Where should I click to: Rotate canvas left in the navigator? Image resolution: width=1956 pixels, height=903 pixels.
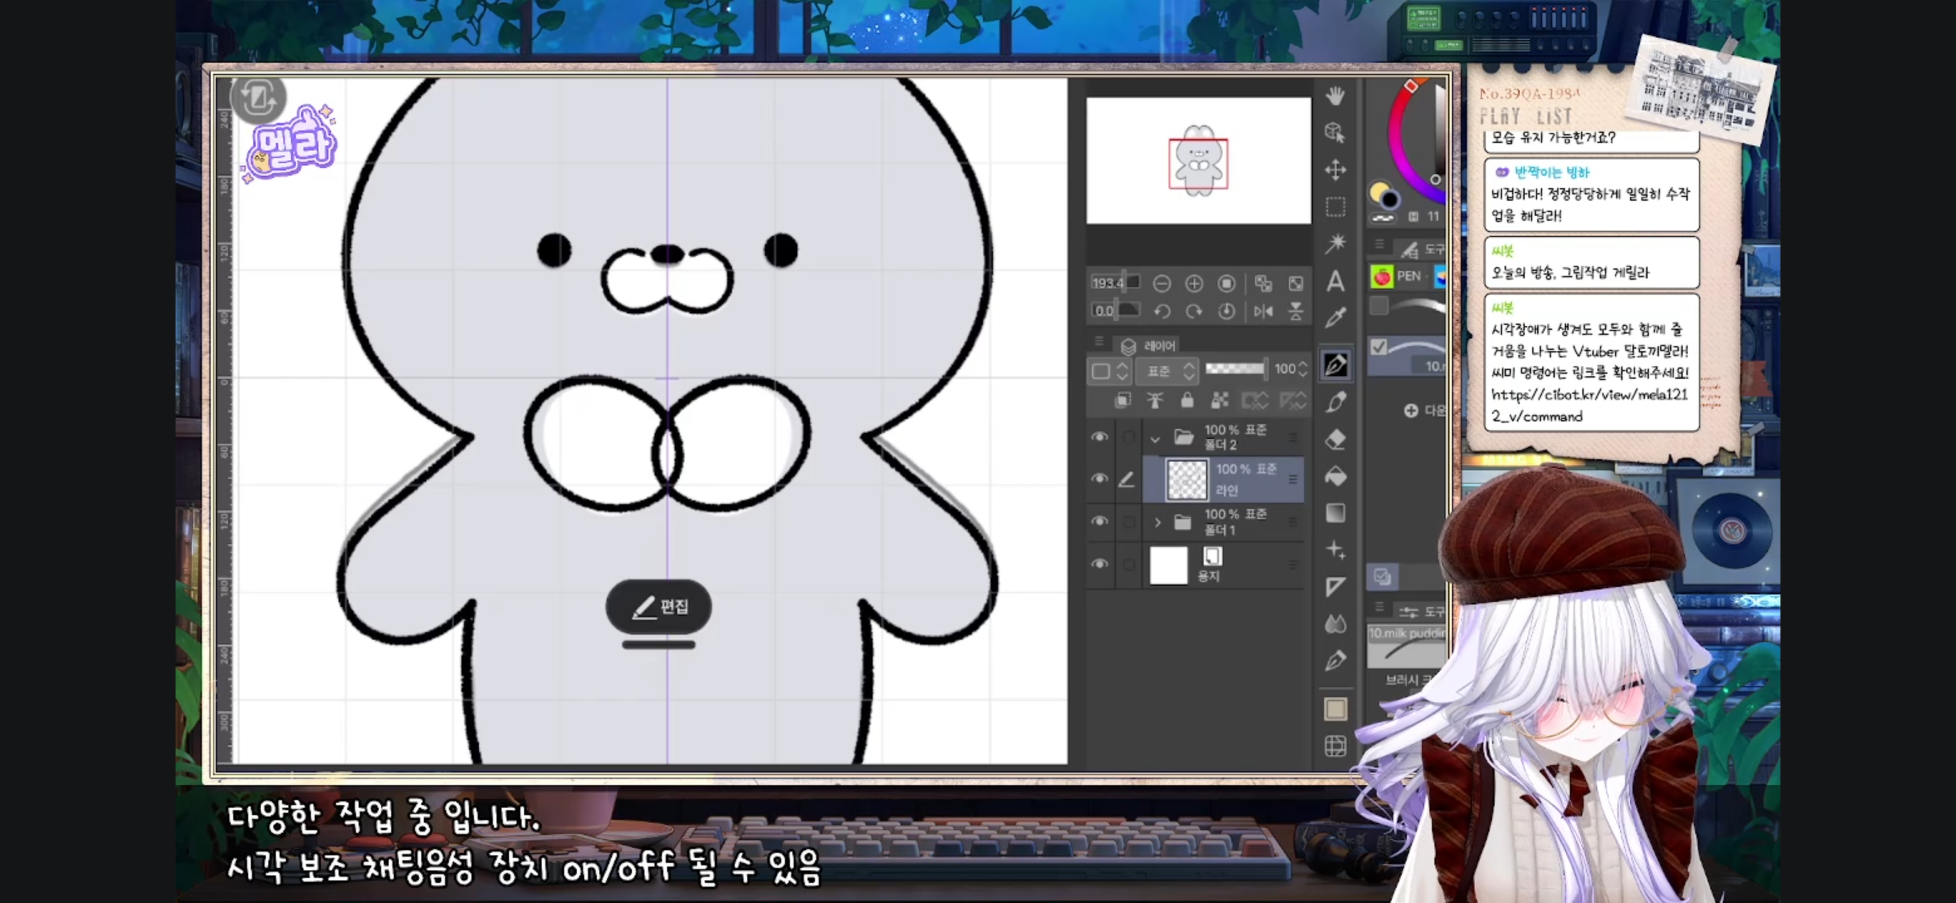(1162, 312)
